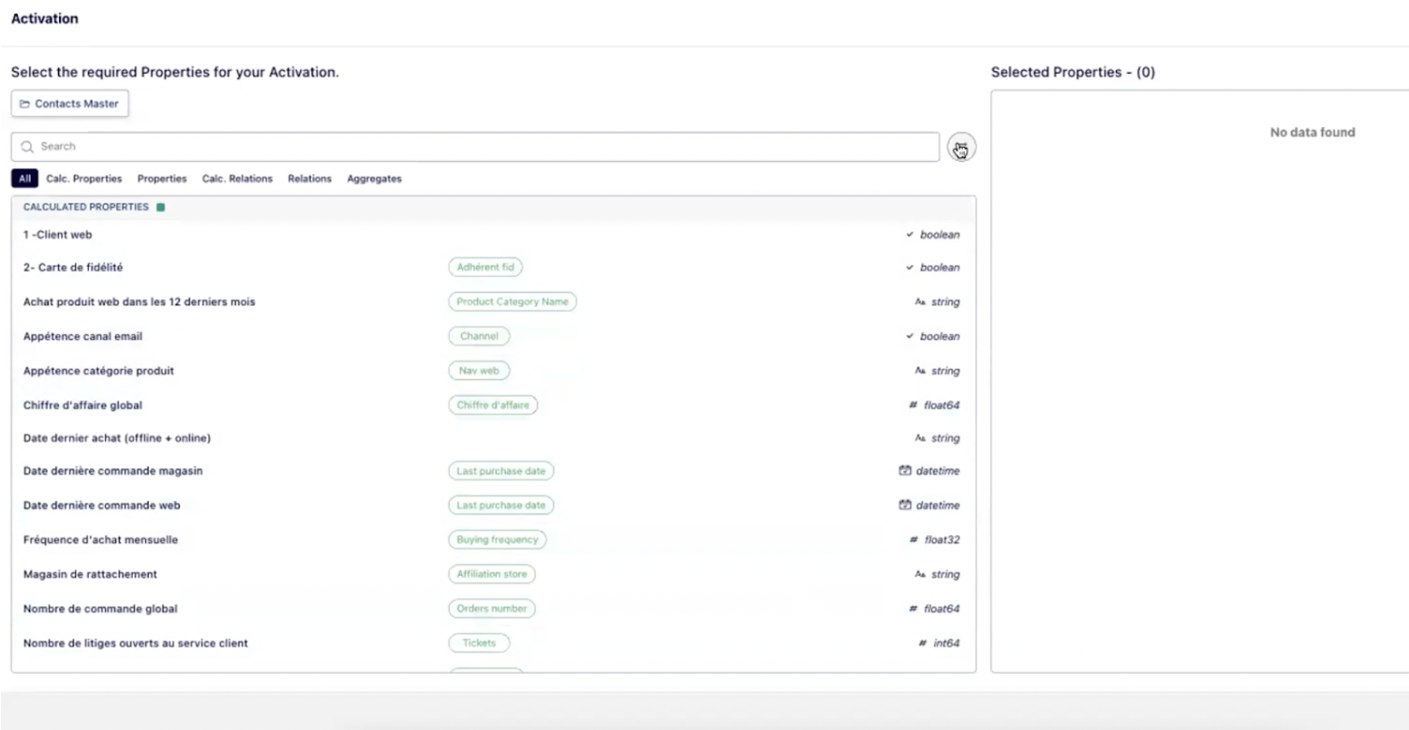Click the Chiffre d'affaire tag
The image size is (1409, 730).
pyautogui.click(x=493, y=405)
